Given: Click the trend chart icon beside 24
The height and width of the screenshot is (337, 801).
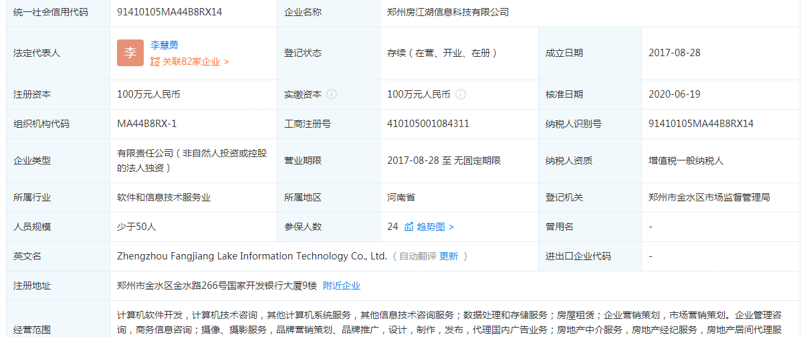Looking at the screenshot, I should (x=409, y=227).
